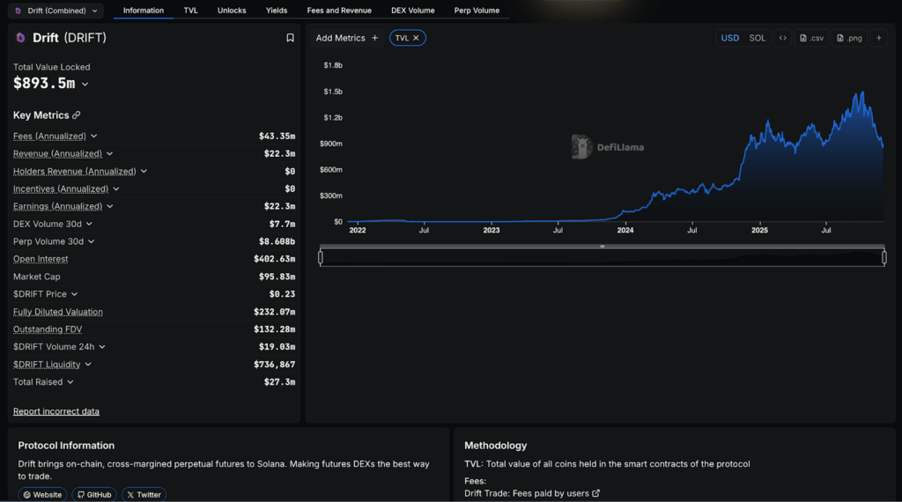Click top grip of chart range slider
Viewport: 902px width, 502px height.
click(x=603, y=246)
